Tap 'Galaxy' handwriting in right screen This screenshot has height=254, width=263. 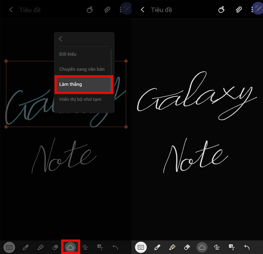tap(197, 96)
